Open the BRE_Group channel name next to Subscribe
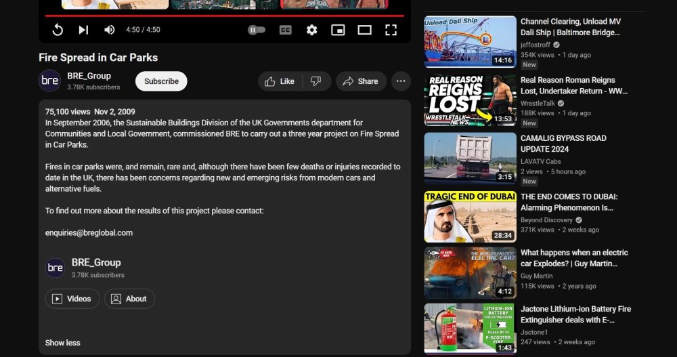 89,76
